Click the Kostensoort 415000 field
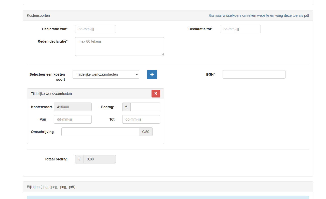The image size is (326, 199). 73,107
